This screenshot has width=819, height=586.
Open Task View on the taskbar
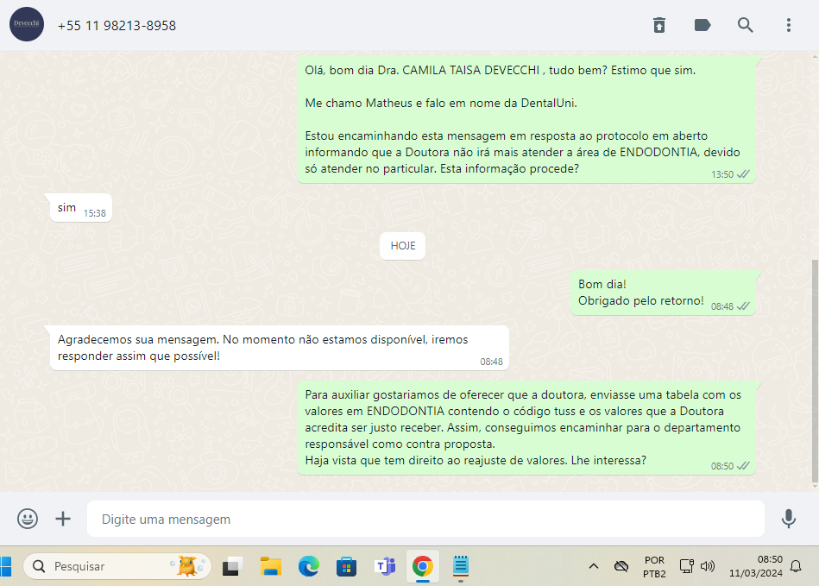coord(232,566)
